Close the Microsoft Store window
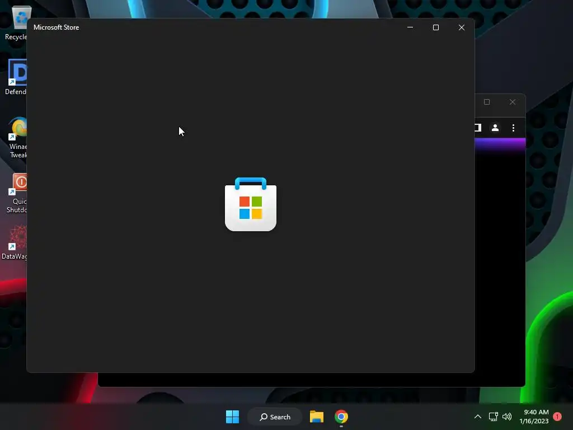Image resolution: width=573 pixels, height=430 pixels. pos(462,27)
